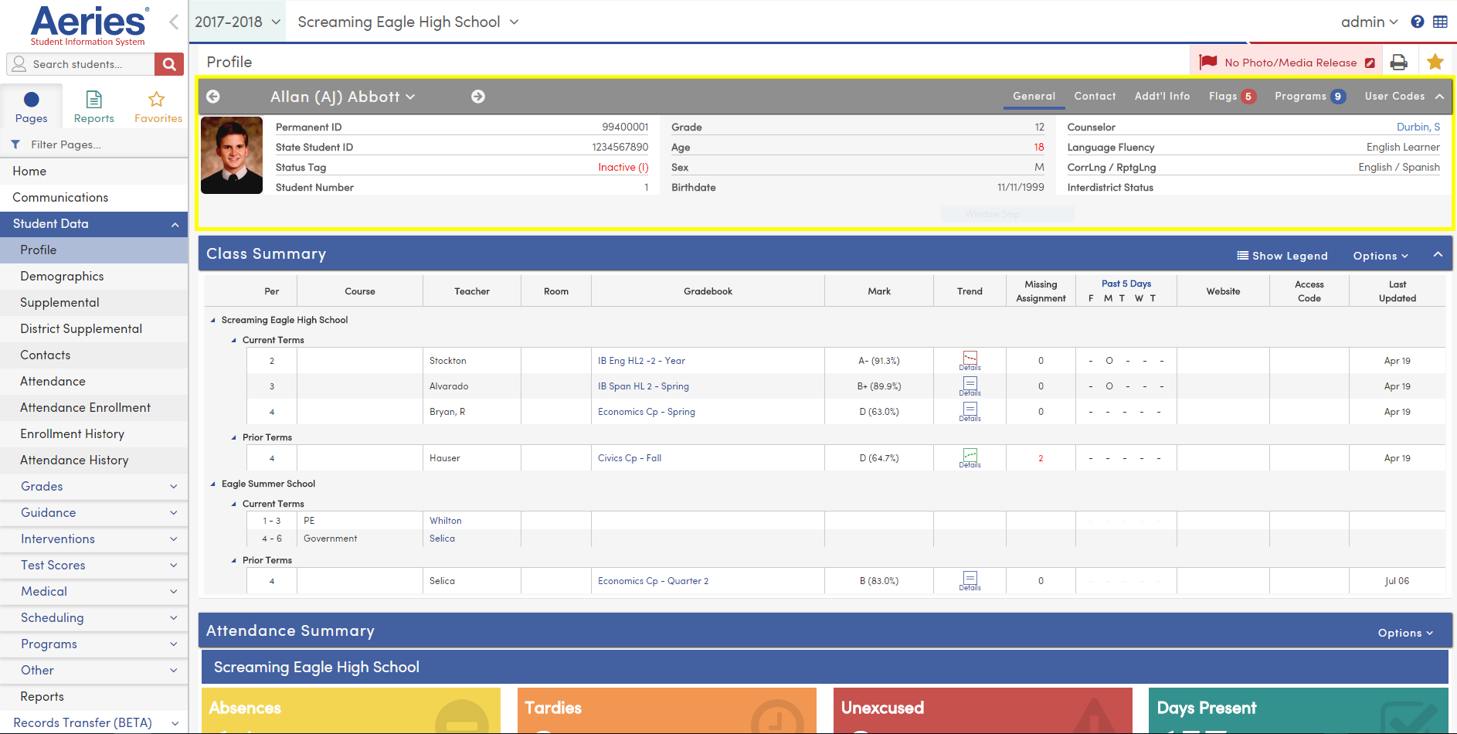The image size is (1457, 734).
Task: Open the IB Eng HL2 gradebook link
Action: click(641, 361)
